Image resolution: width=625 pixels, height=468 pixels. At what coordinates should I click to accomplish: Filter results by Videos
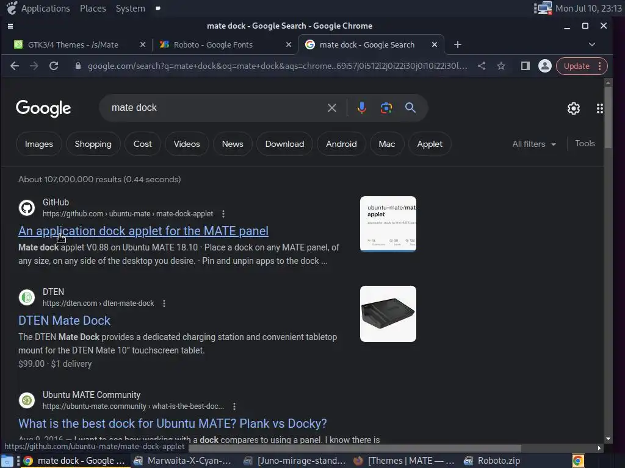click(187, 144)
